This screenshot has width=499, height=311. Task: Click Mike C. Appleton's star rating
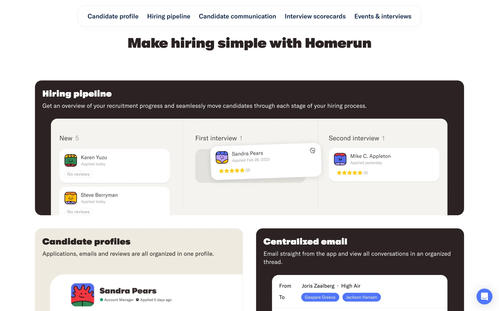[349, 173]
